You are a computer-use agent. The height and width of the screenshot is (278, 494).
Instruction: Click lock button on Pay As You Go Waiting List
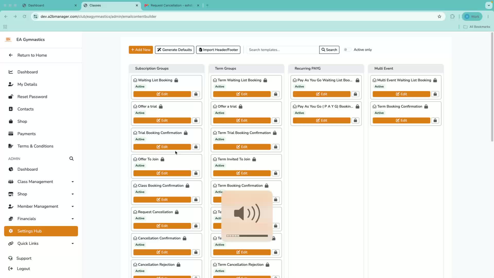355,94
